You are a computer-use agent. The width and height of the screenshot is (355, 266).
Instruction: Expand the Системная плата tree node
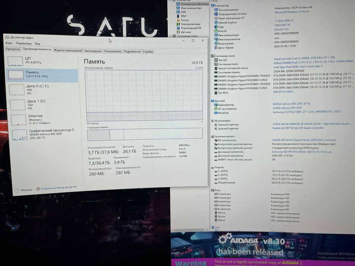[170, 36]
